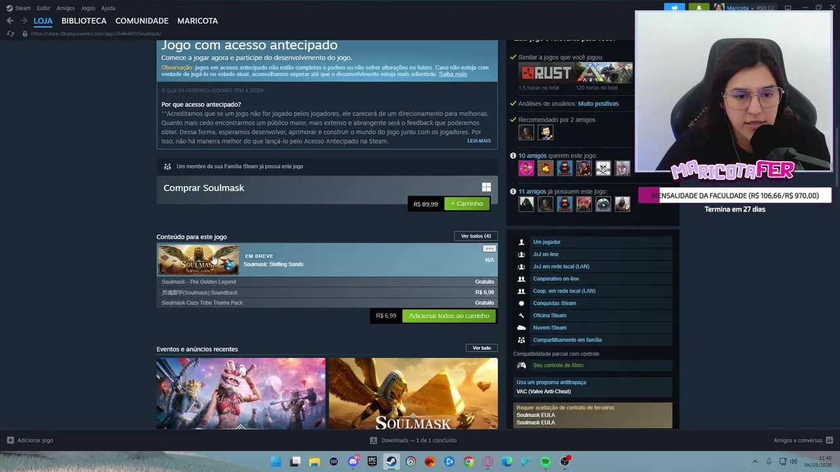This screenshot has height=472, width=840.
Task: Click the Nuvem Steam feature
Action: click(549, 328)
